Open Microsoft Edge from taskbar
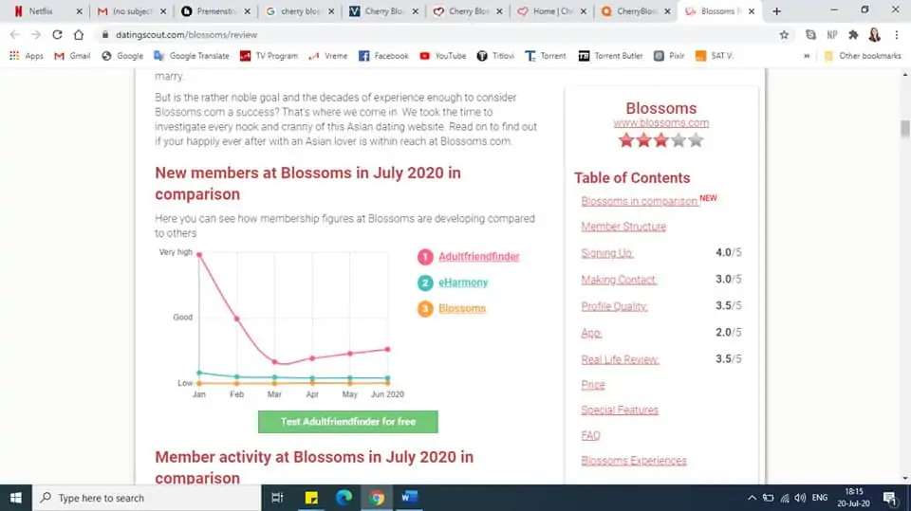This screenshot has height=511, width=911. [344, 498]
